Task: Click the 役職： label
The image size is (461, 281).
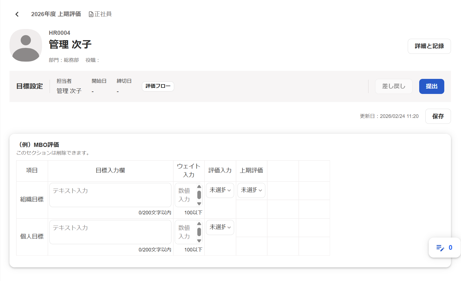Action: pos(92,60)
